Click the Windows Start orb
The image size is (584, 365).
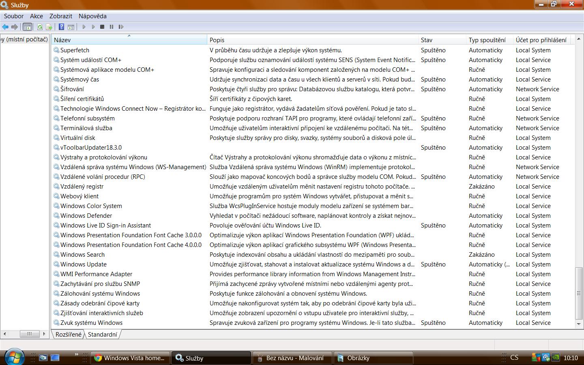[x=13, y=357]
